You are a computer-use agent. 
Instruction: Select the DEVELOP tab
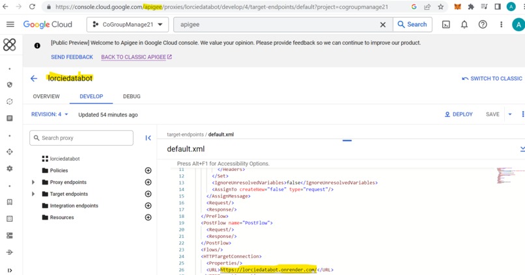[91, 96]
